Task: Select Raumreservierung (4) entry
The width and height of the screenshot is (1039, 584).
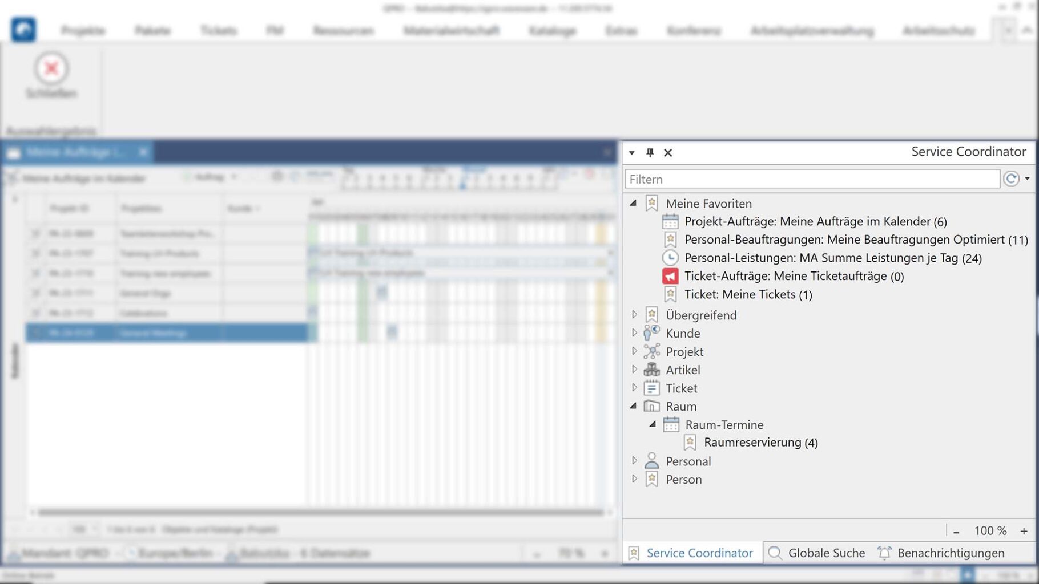Action: [x=760, y=443]
